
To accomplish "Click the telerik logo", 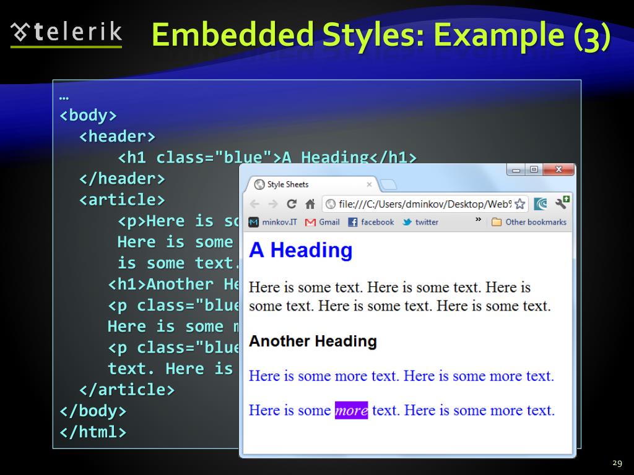I will pos(66,33).
